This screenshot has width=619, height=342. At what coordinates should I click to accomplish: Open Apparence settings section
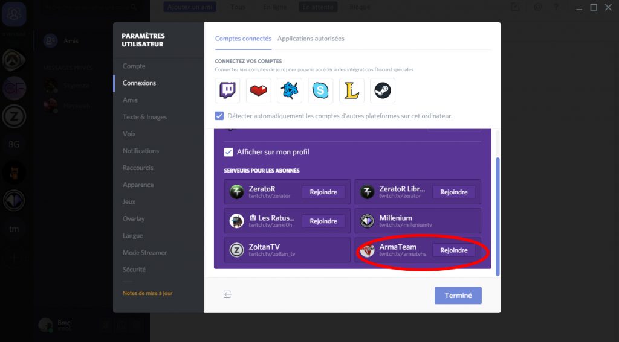[x=138, y=185]
